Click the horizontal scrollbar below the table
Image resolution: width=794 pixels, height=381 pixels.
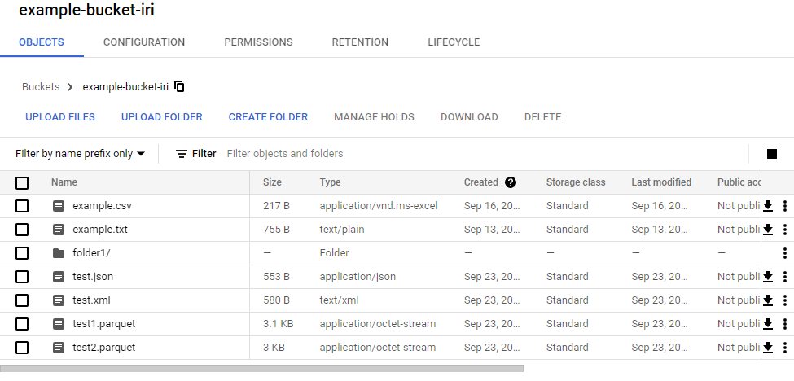(x=261, y=368)
